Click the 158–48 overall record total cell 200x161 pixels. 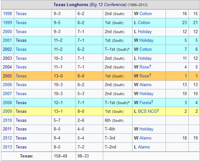coord(61,156)
